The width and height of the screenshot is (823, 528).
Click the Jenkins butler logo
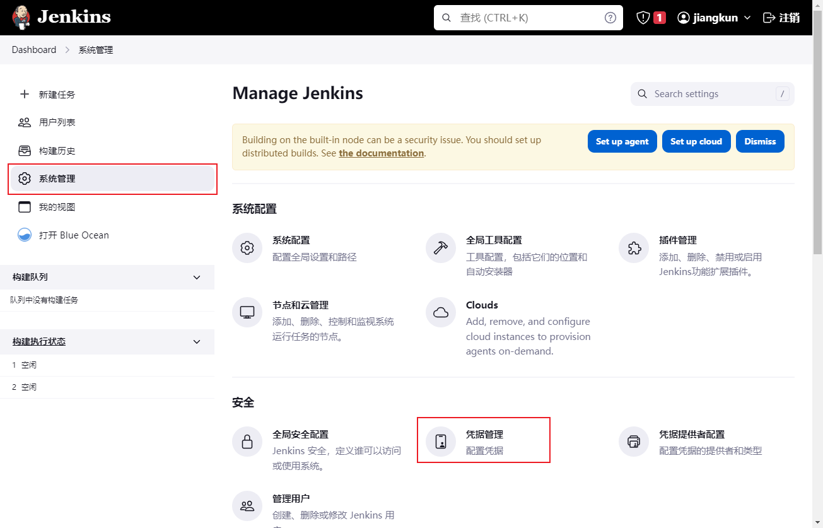coord(21,18)
